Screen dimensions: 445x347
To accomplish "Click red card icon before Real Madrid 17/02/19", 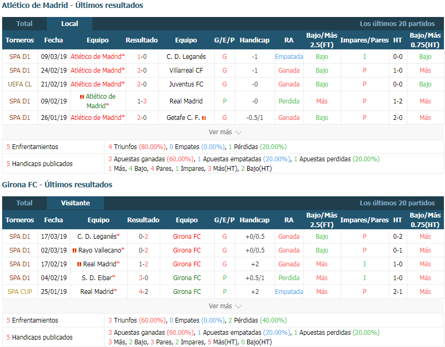I will 80,264.
